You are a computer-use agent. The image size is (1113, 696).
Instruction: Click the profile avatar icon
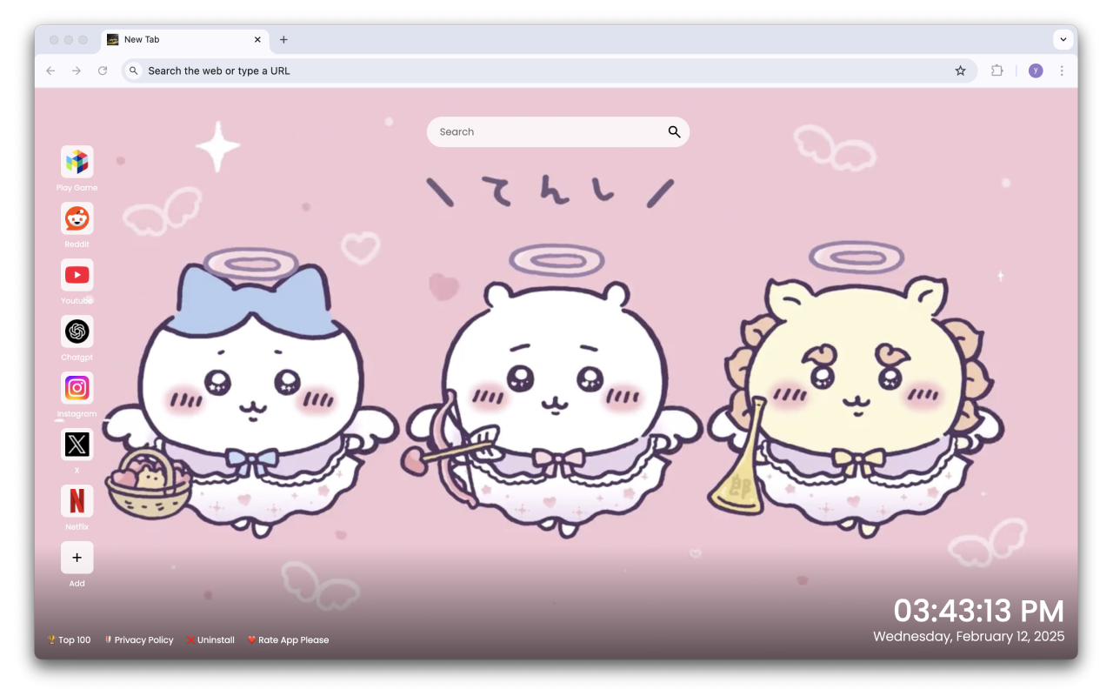point(1035,70)
